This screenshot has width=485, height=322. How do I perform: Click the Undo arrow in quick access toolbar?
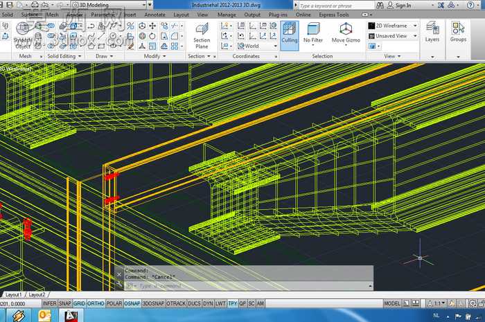pos(45,5)
